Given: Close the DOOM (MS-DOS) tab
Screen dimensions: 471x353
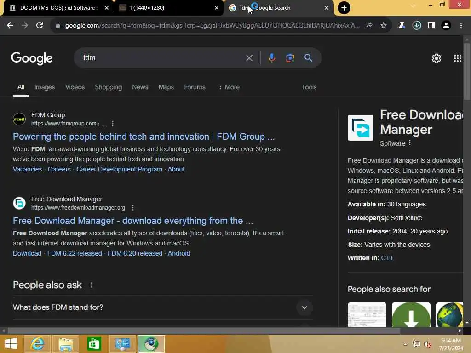Looking at the screenshot, I should coord(107,8).
